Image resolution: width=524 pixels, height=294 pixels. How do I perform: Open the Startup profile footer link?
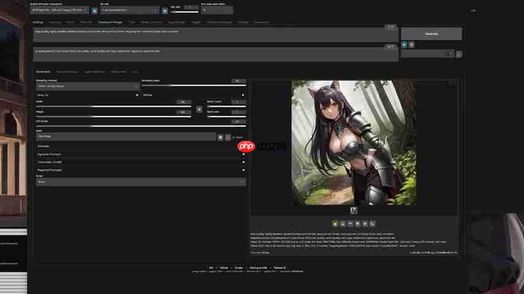pyautogui.click(x=258, y=268)
